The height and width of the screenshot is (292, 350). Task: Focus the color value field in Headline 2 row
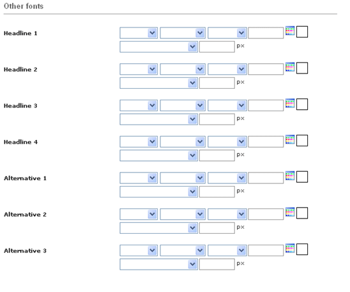pos(266,69)
